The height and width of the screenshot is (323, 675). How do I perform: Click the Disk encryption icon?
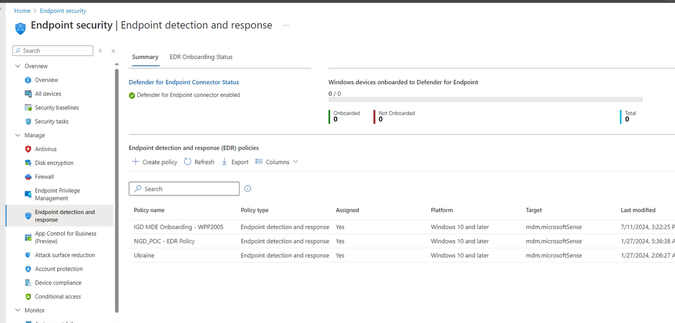click(x=29, y=163)
